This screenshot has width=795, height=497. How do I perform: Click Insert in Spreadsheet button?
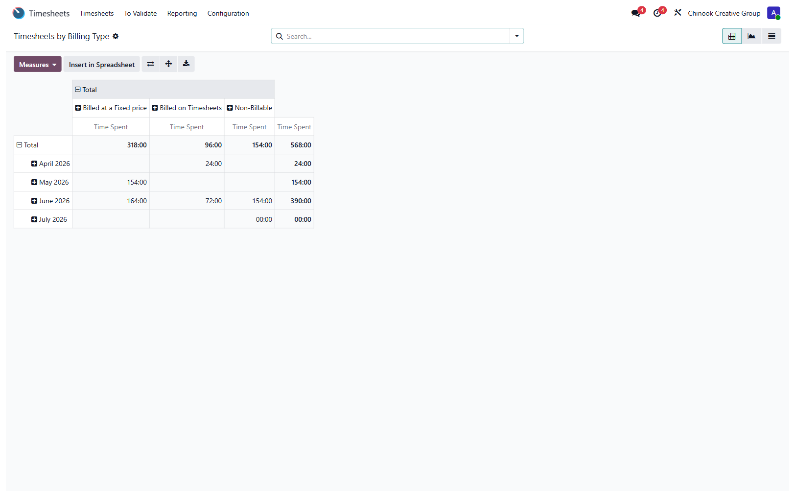coord(102,64)
